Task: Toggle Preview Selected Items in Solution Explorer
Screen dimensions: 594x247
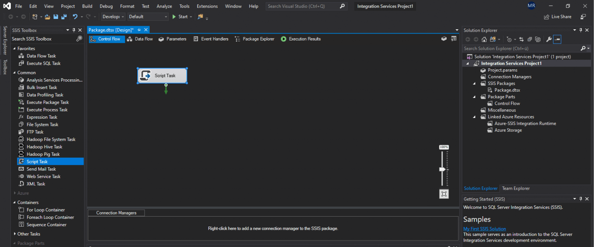Action: (x=557, y=39)
